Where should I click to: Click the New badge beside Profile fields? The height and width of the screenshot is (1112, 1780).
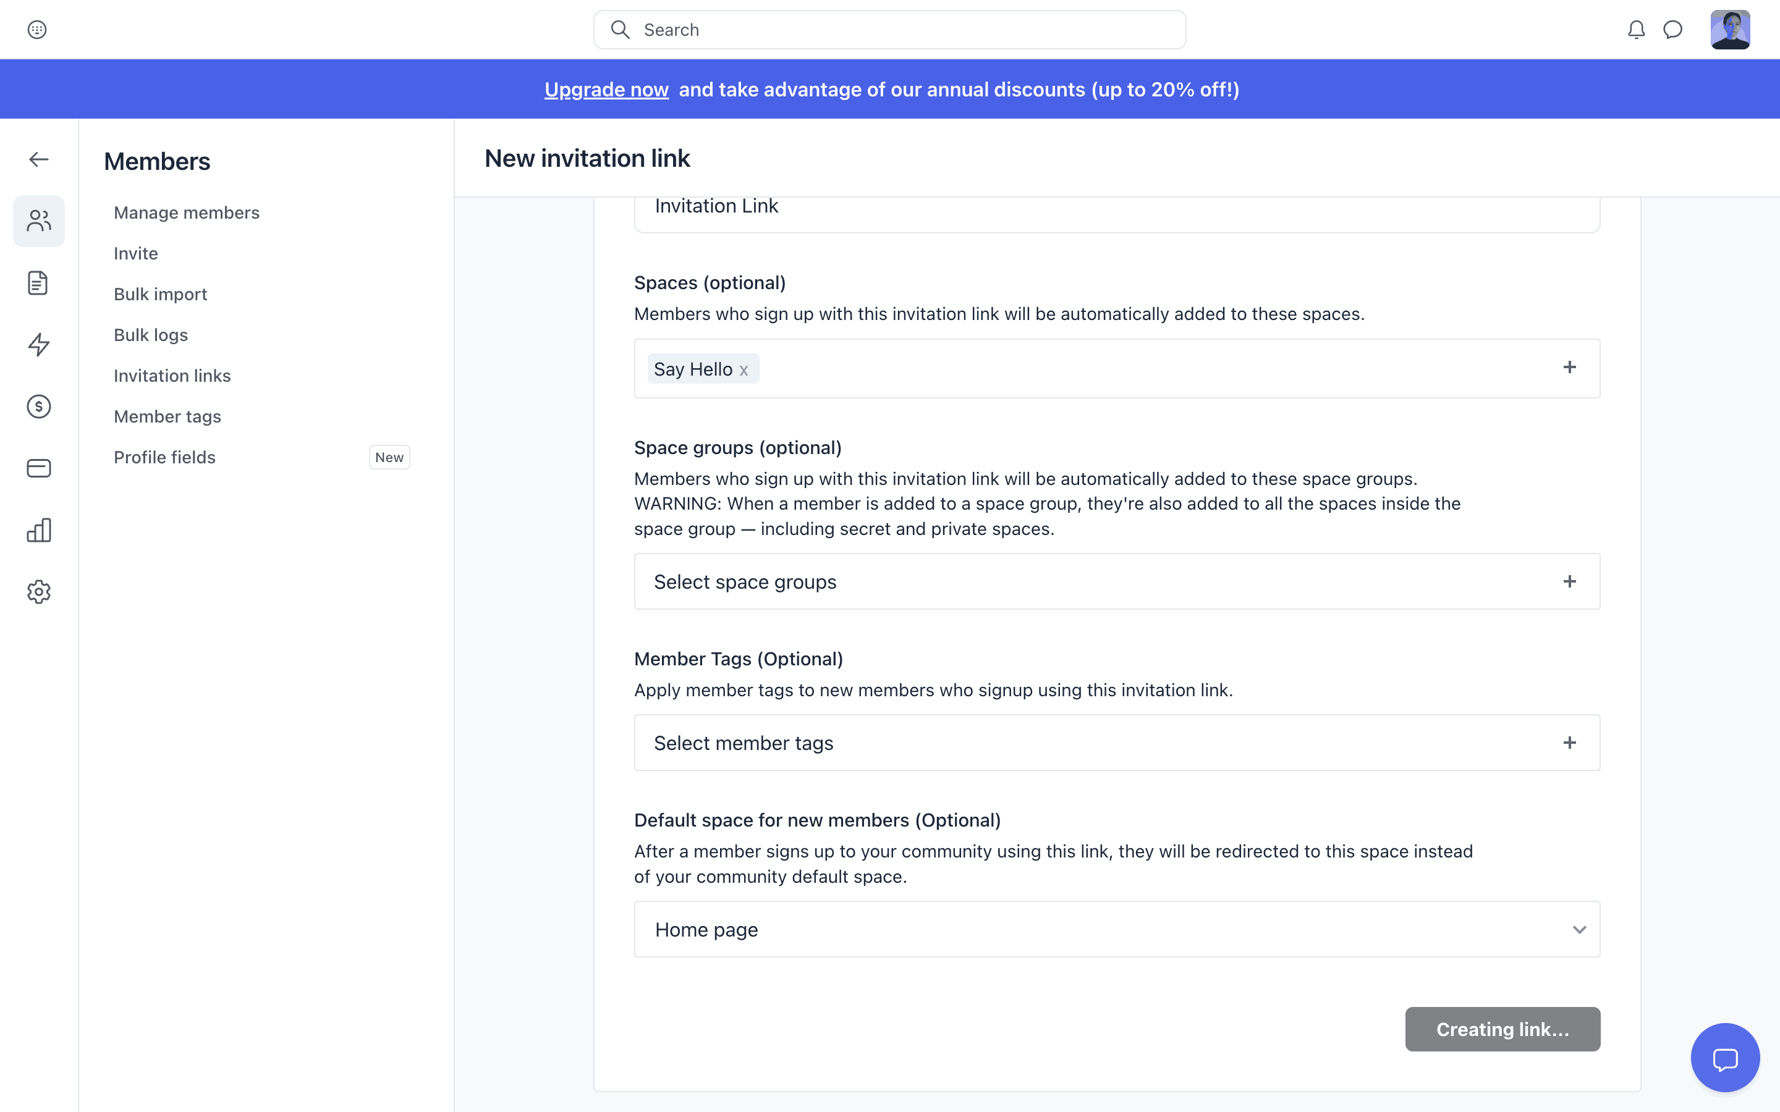pos(389,457)
